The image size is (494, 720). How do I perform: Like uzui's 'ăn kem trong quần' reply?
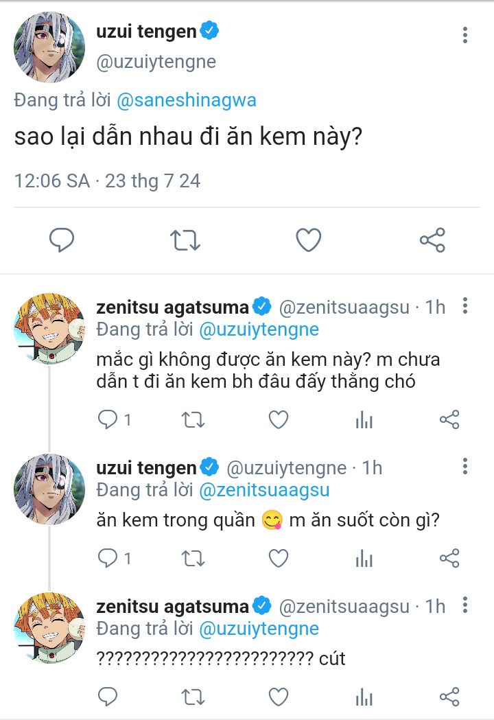(x=278, y=559)
